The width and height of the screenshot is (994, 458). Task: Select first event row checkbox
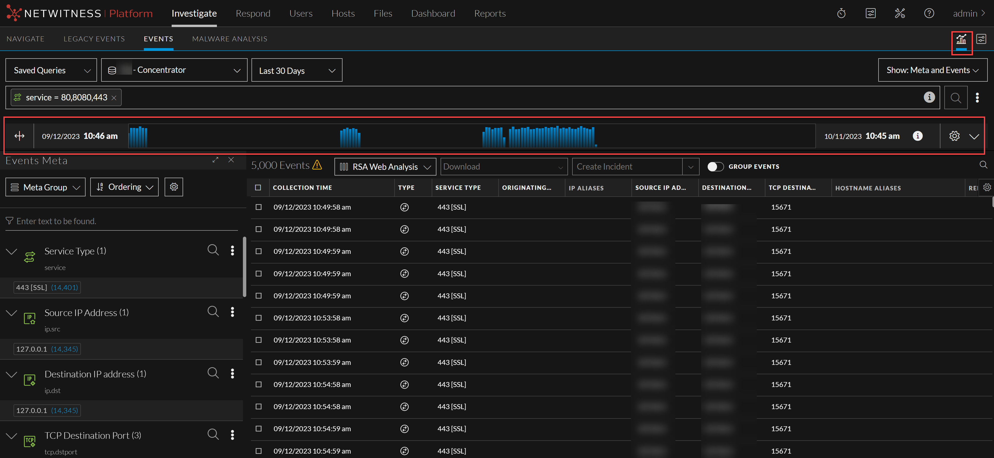point(259,207)
